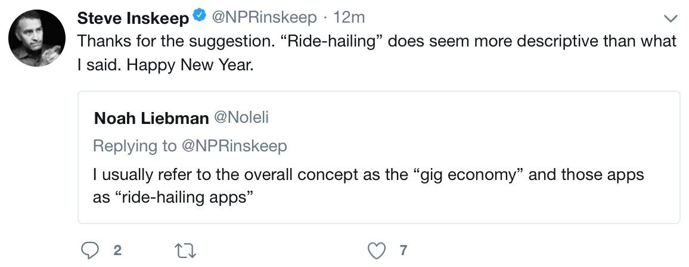The image size is (689, 267).
Task: Click the "ride-hailing apps" line in the quoted tweet
Action: tap(170, 197)
